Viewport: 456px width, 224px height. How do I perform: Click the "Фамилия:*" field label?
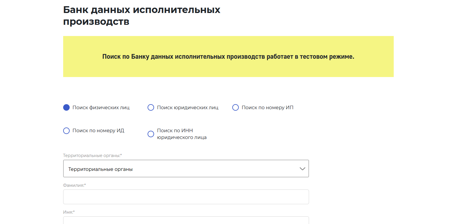tap(74, 185)
